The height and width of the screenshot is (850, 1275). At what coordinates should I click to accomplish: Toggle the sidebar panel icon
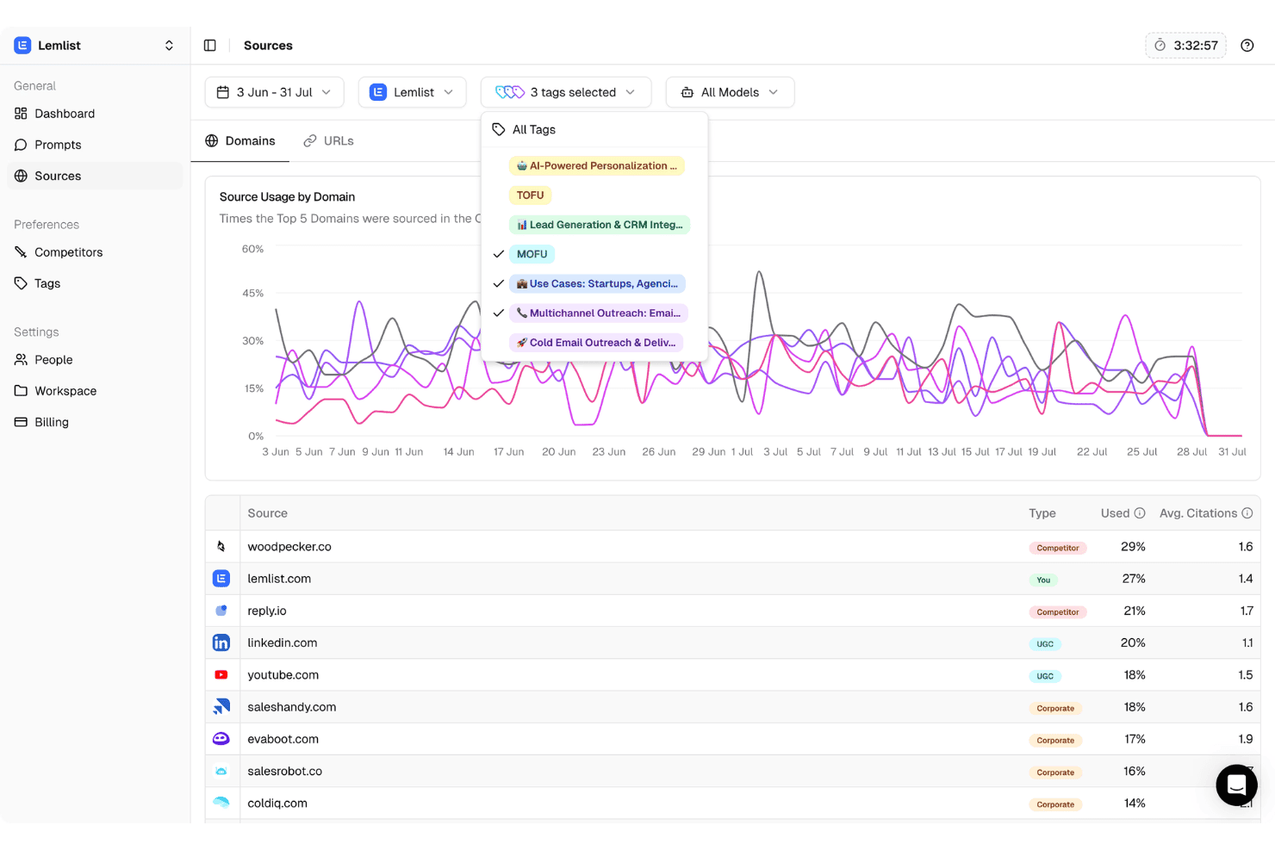[x=209, y=46]
